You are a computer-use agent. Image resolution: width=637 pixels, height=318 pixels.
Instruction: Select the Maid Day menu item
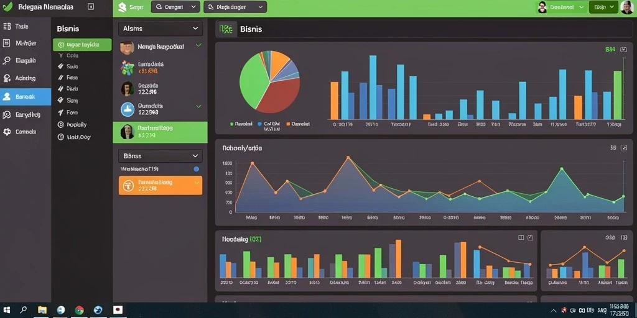(x=74, y=137)
